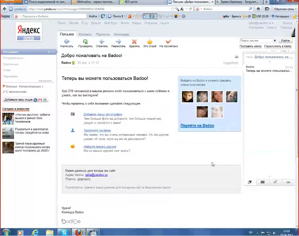This screenshot has height=236, width=299.
Task: Click the Skype icon in the taskbar
Action: pyautogui.click(x=64, y=232)
